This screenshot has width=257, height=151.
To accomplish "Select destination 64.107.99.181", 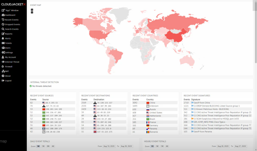I will [104, 106].
